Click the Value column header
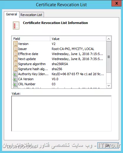The height and width of the screenshot is (153, 123). click(78, 39)
